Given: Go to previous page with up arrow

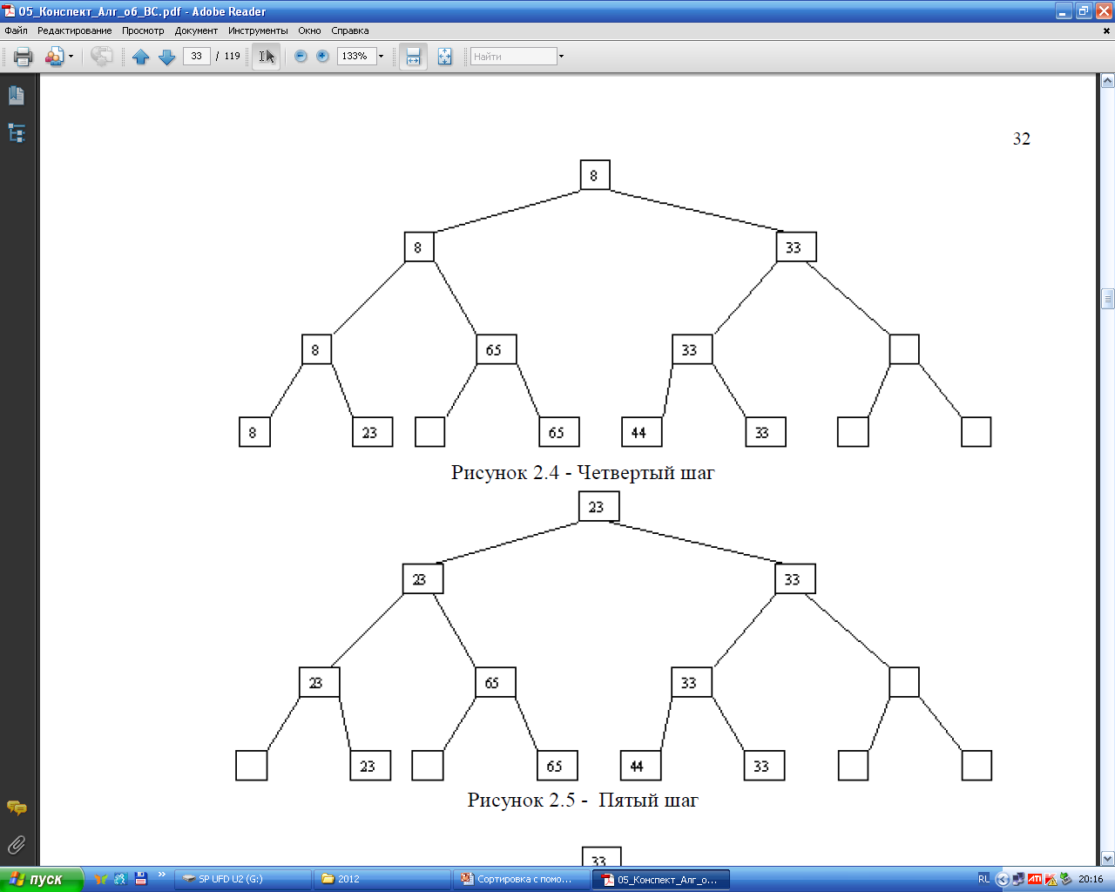Looking at the screenshot, I should [x=141, y=57].
